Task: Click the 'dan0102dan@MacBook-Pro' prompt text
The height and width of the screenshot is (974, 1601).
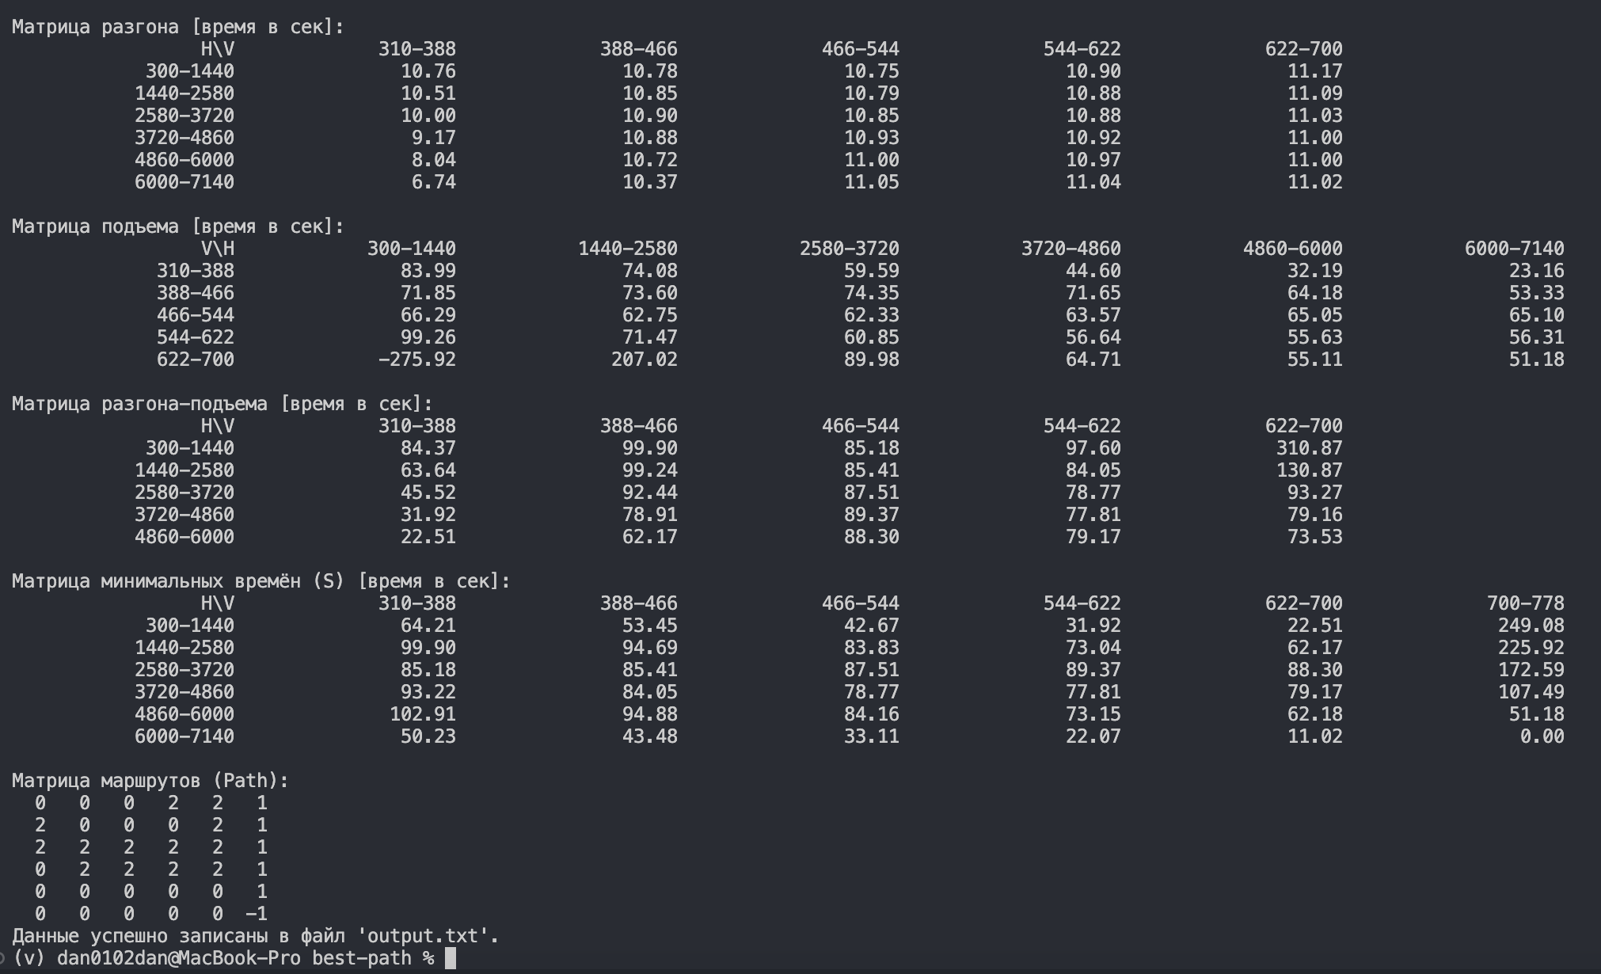Action: tap(178, 958)
